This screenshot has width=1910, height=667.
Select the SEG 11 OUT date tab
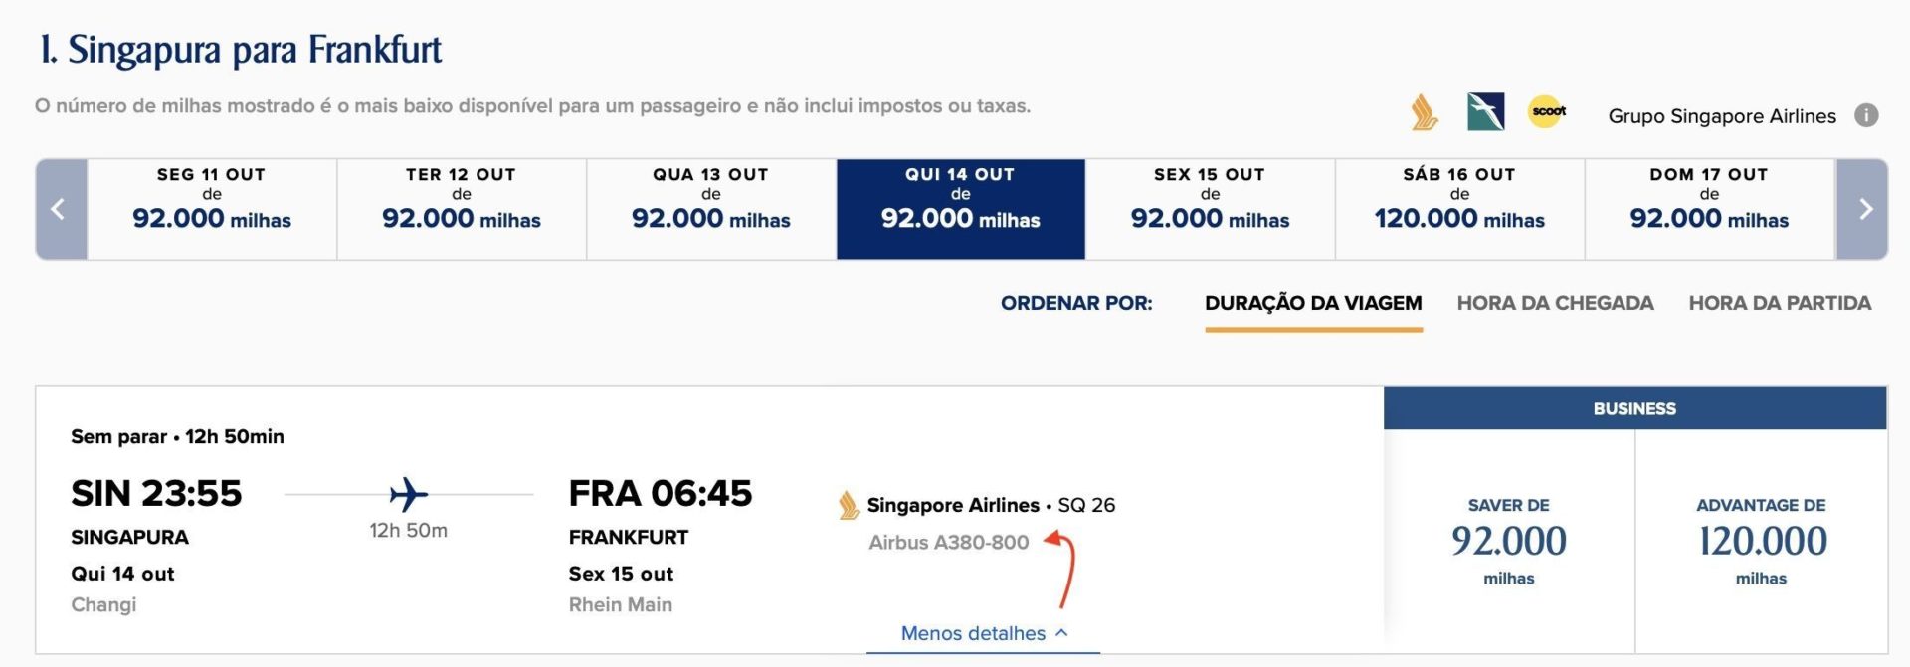(212, 210)
